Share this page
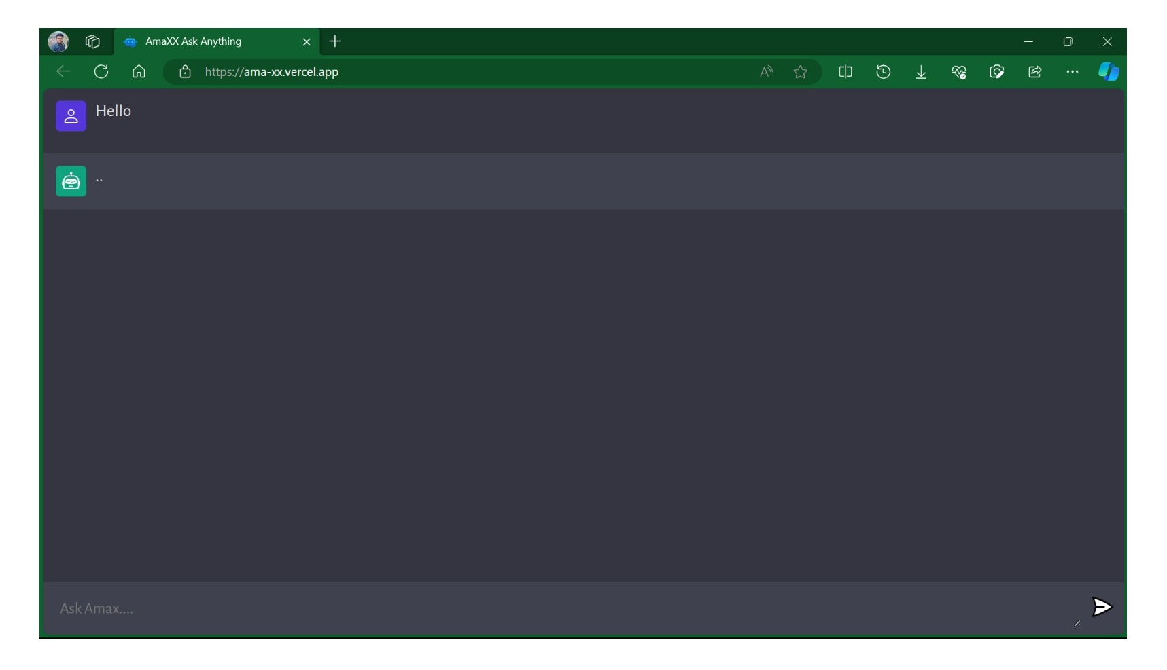 pos(1034,71)
